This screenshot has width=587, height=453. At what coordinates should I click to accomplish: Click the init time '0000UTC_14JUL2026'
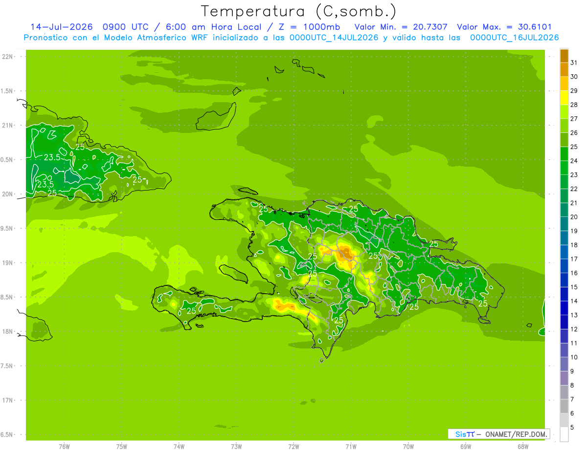click(x=334, y=38)
